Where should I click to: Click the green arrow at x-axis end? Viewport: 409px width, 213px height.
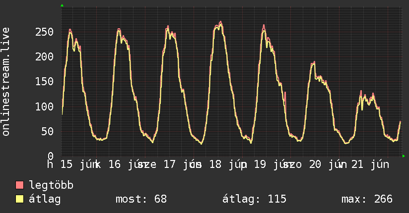[404, 156]
